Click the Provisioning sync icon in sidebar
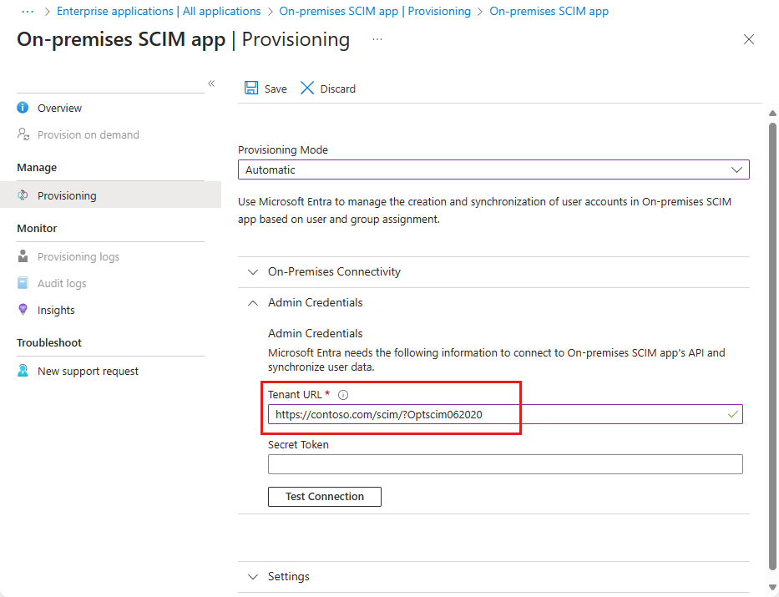The width and height of the screenshot is (779, 597). tap(23, 195)
